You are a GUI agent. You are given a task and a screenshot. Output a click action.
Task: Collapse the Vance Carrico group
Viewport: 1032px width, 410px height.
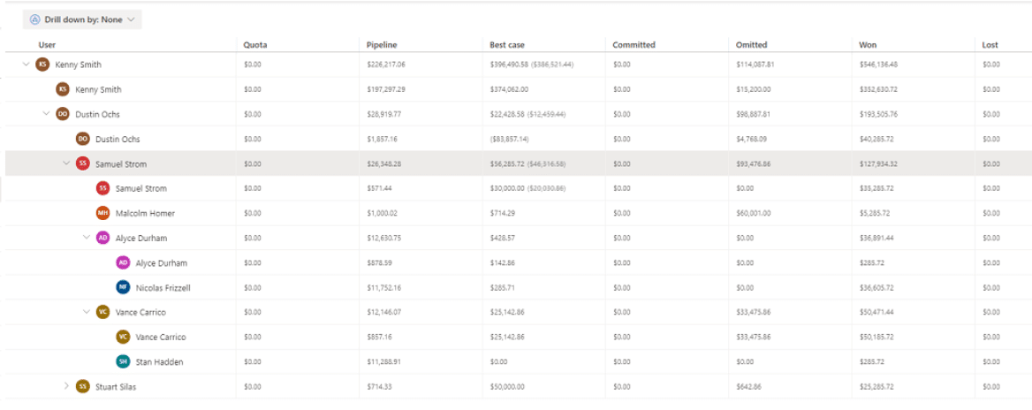coord(87,312)
